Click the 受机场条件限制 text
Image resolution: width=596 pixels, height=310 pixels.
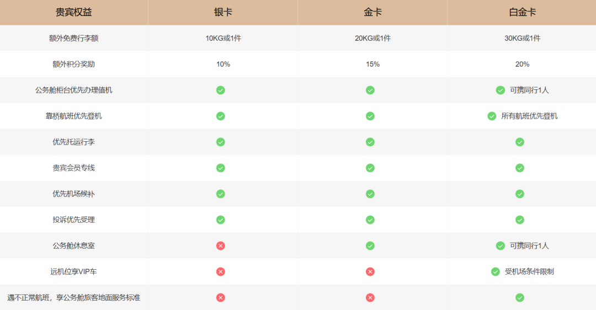point(529,271)
